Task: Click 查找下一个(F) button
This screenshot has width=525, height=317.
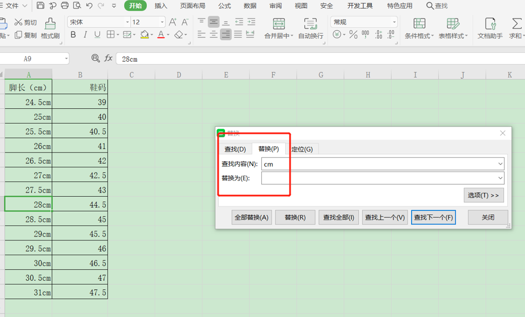Action: (433, 217)
